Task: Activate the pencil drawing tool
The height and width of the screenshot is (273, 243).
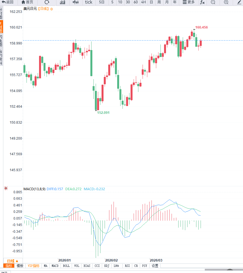Action: (239, 2)
